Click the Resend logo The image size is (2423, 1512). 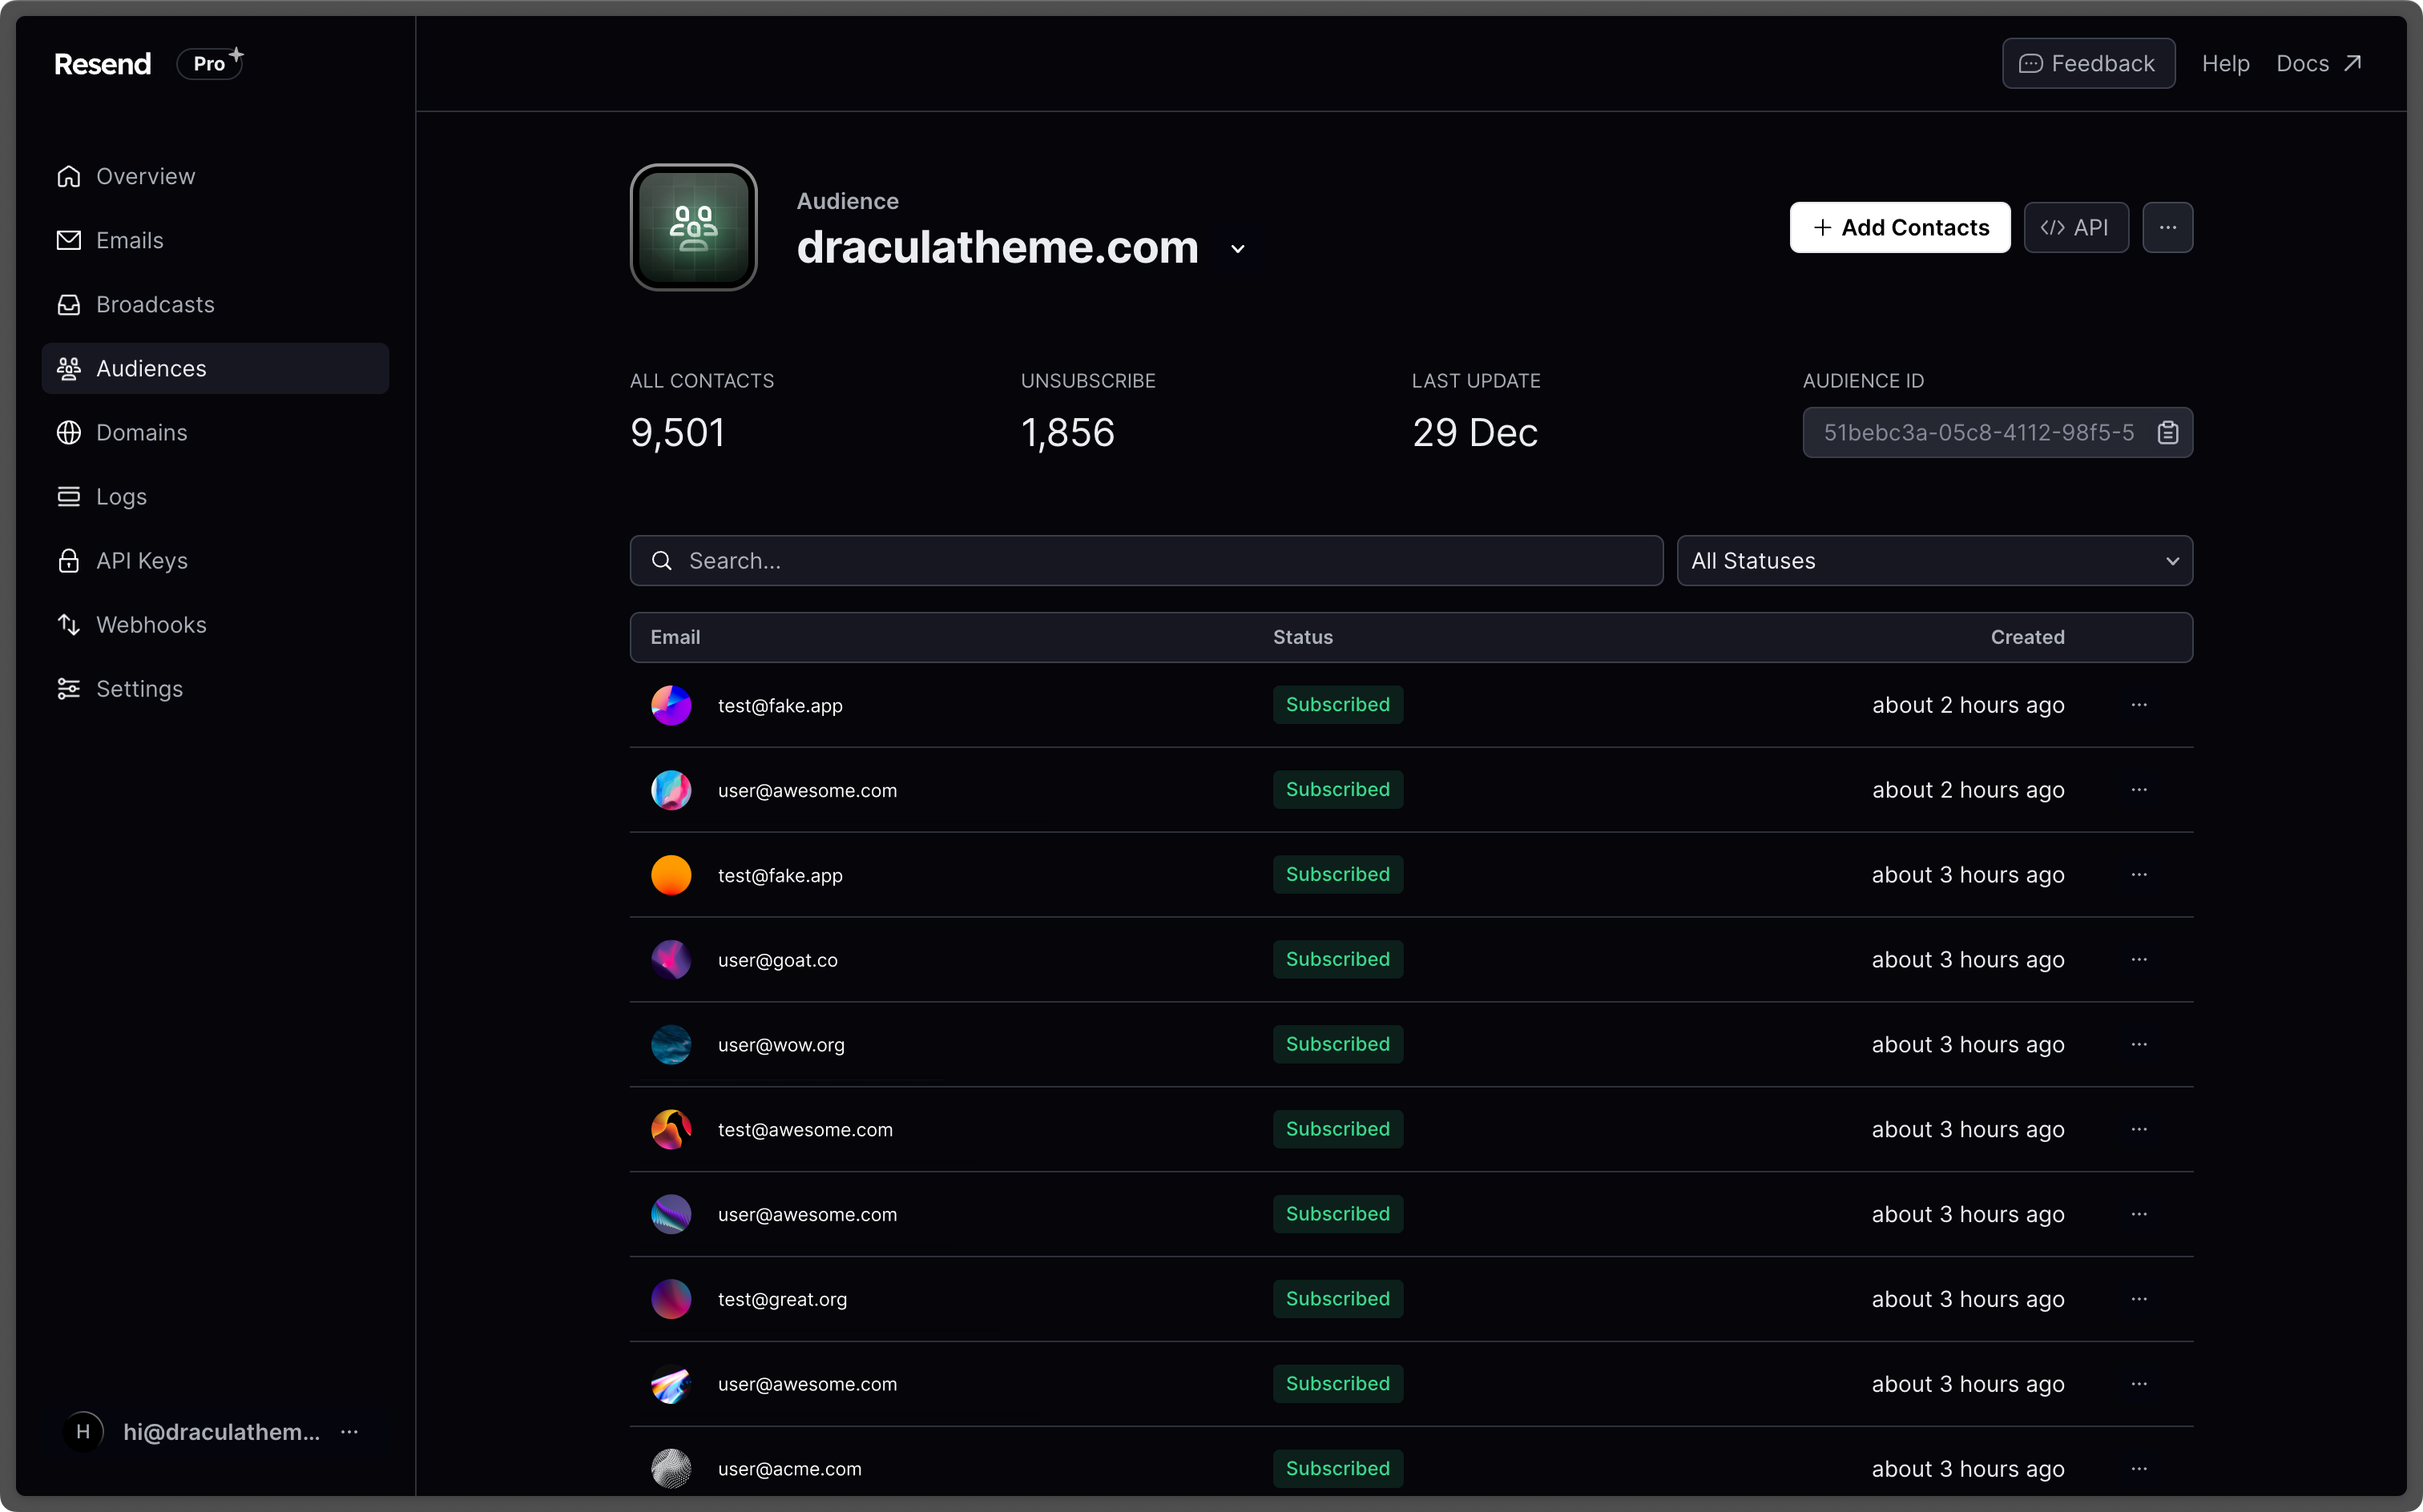103,64
